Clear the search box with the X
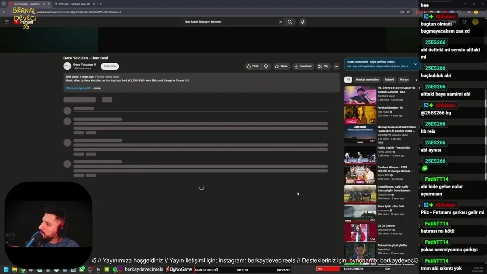Image resolution: width=487 pixels, height=274 pixels. [x=281, y=22]
